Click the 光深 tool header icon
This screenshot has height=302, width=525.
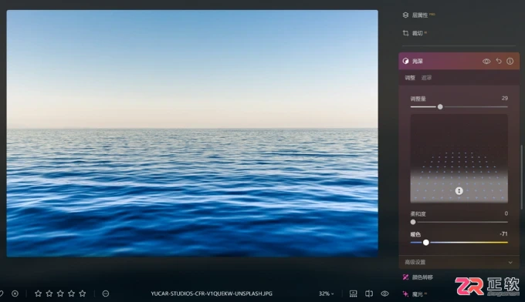tap(405, 61)
